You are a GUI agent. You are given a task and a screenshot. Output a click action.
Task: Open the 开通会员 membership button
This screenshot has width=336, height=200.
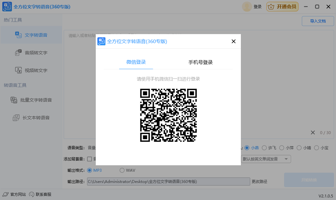coord(282,6)
